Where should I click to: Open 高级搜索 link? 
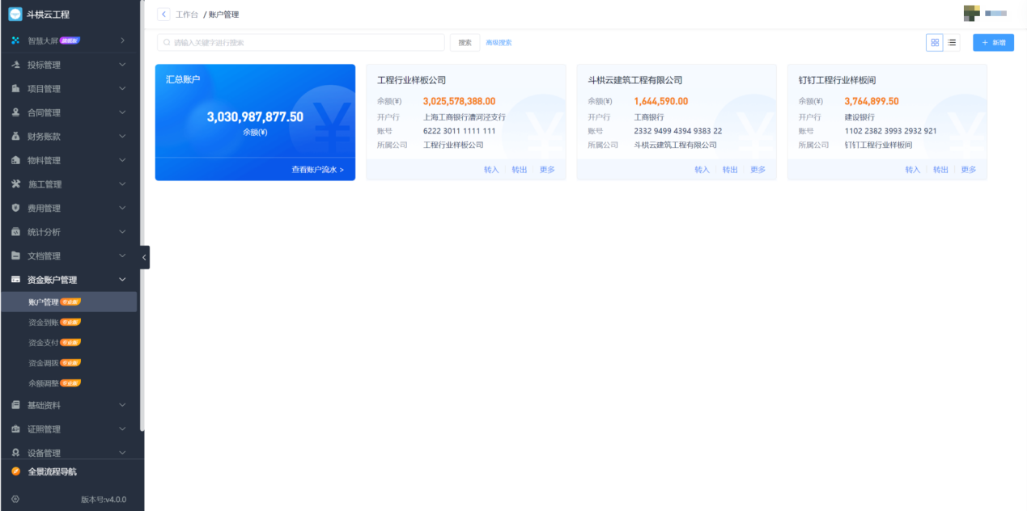tap(499, 43)
